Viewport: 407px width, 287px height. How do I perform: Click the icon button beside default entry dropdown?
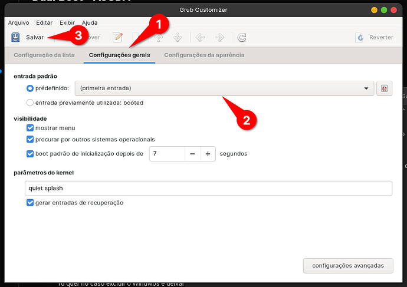[x=384, y=88]
